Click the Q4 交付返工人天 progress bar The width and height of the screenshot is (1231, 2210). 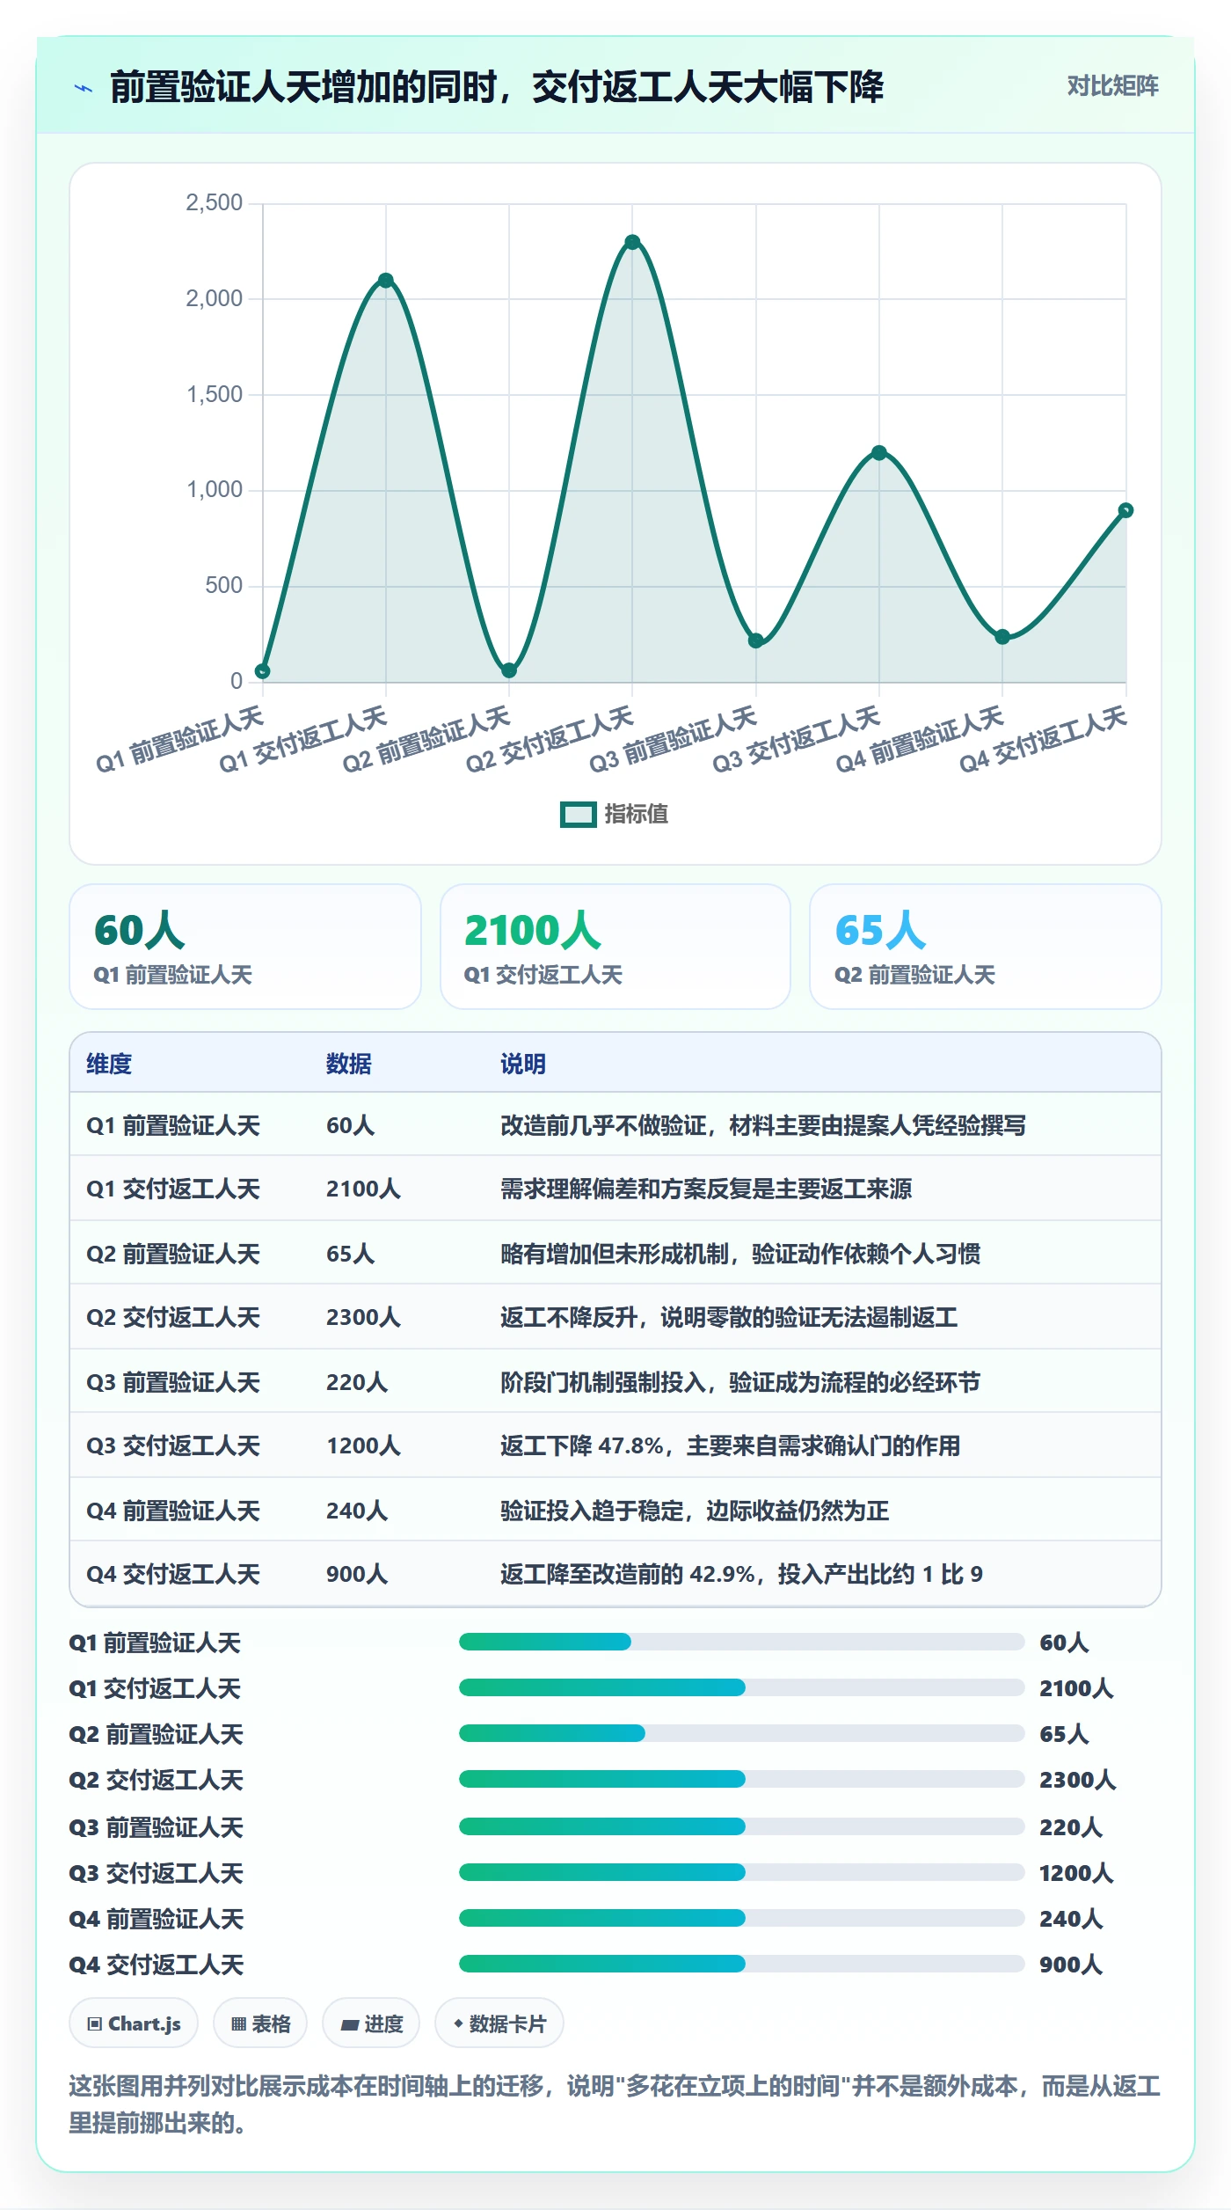pyautogui.click(x=741, y=1964)
